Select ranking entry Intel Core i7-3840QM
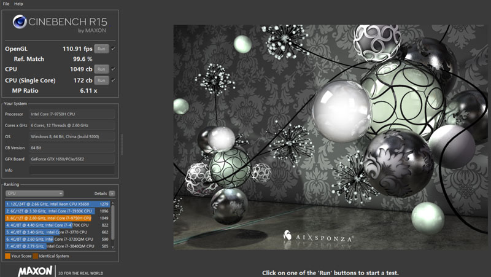The width and height of the screenshot is (491, 277). point(57,246)
